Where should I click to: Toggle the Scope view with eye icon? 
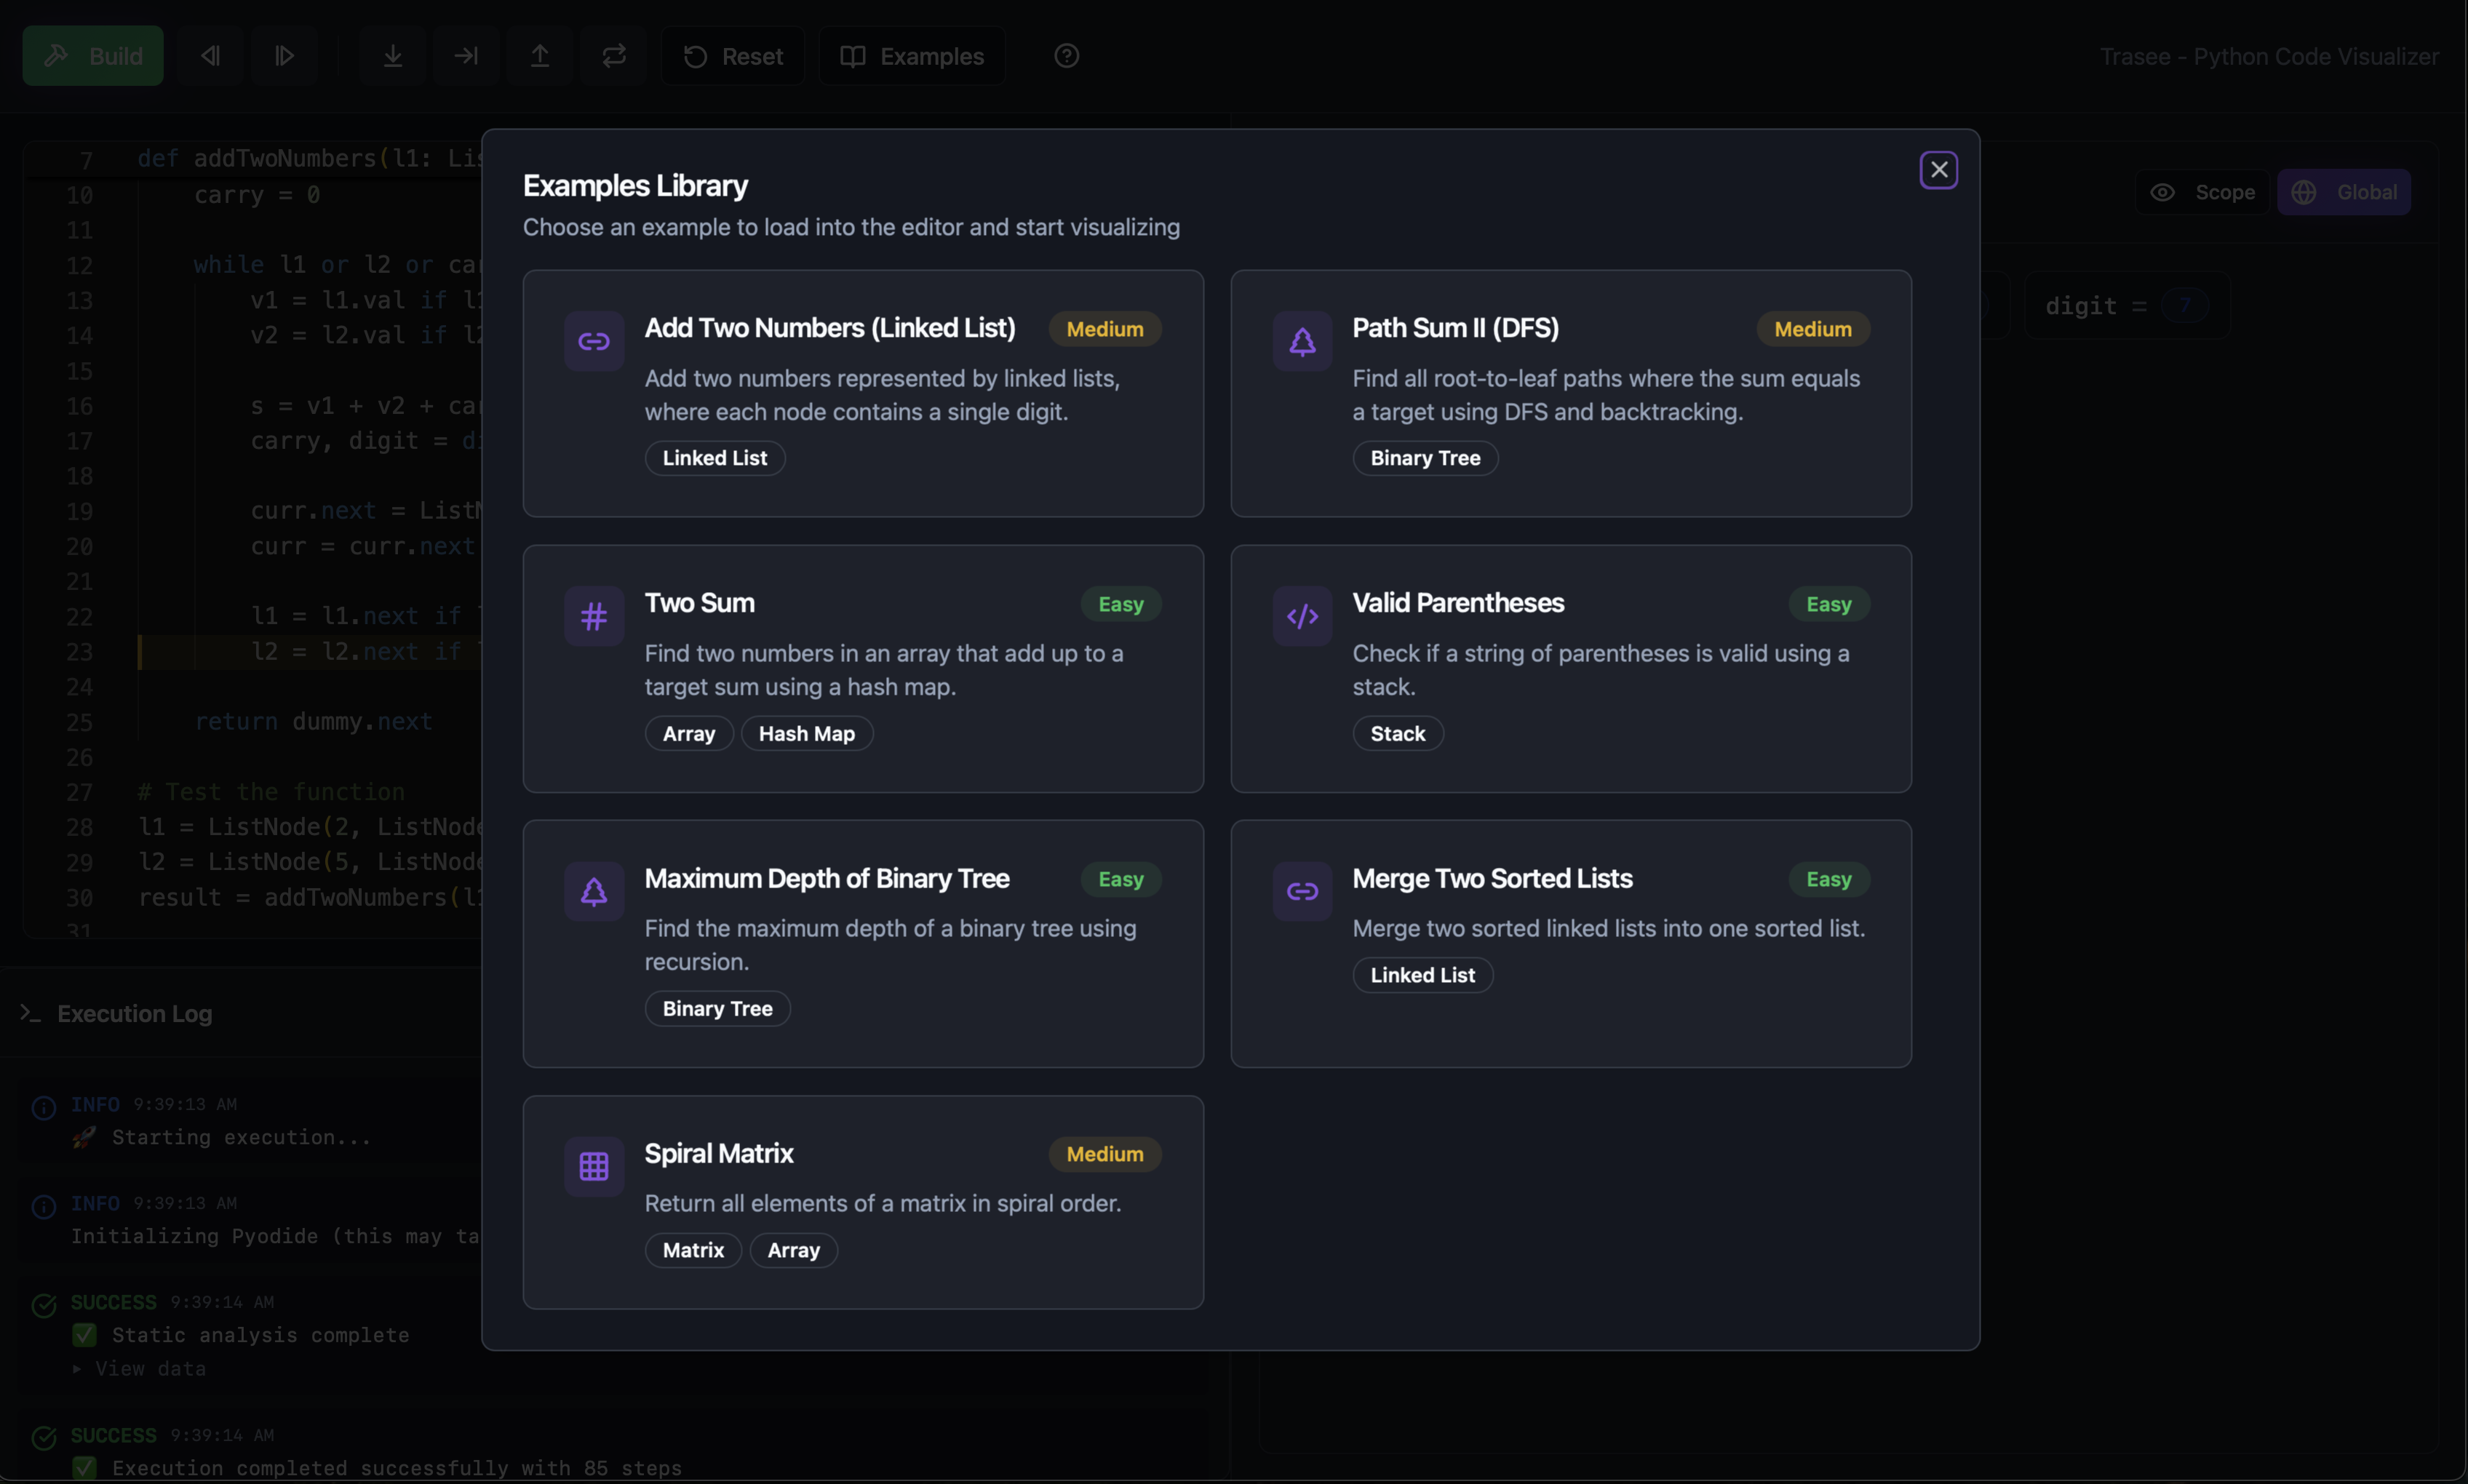[x=2203, y=192]
